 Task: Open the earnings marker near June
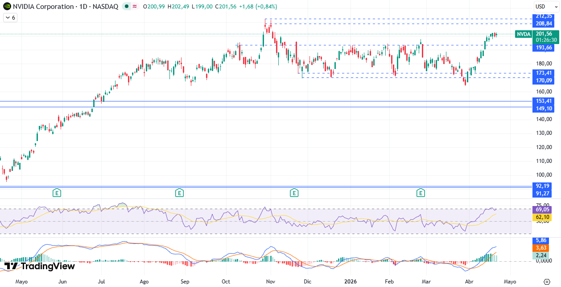[57, 193]
